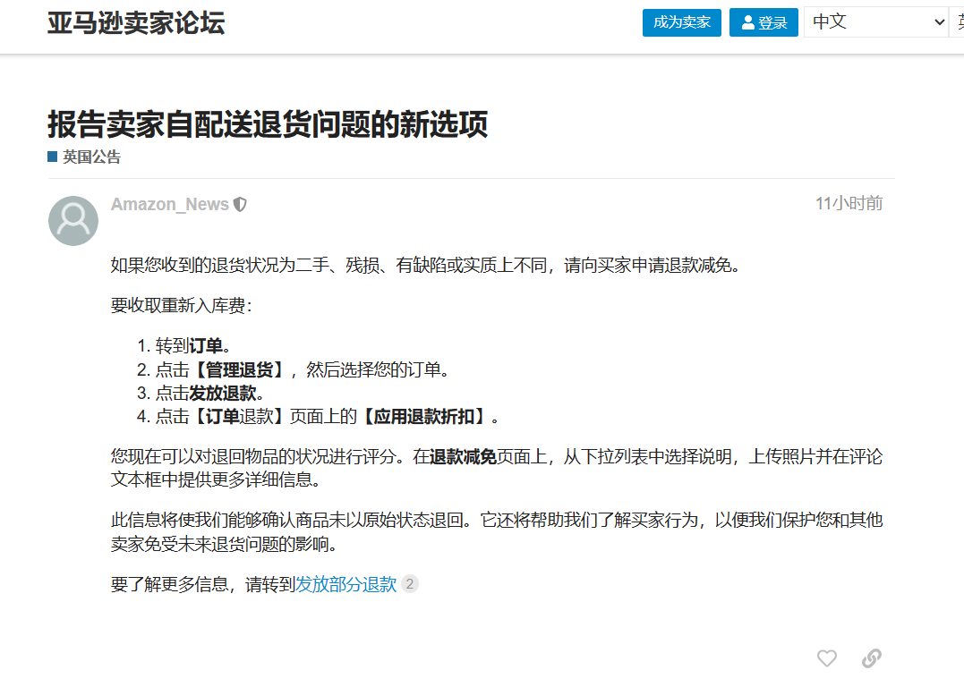The width and height of the screenshot is (964, 687).
Task: Click the 登录 login button
Action: coord(764,22)
